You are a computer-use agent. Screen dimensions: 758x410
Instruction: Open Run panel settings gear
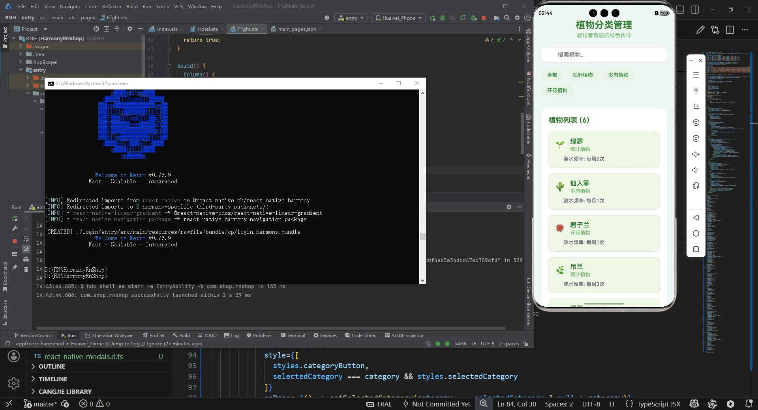pyautogui.click(x=509, y=207)
